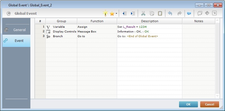Click the scissors Cut icon

tap(143, 13)
